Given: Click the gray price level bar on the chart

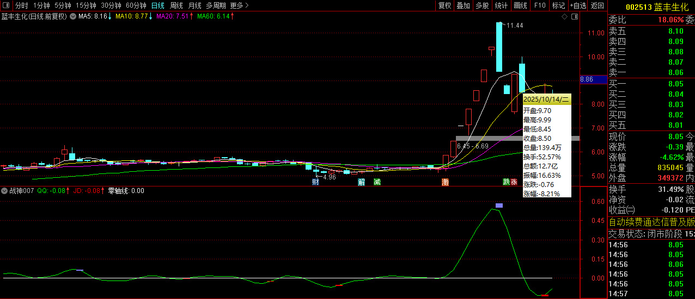Looking at the screenshot, I should [517, 139].
